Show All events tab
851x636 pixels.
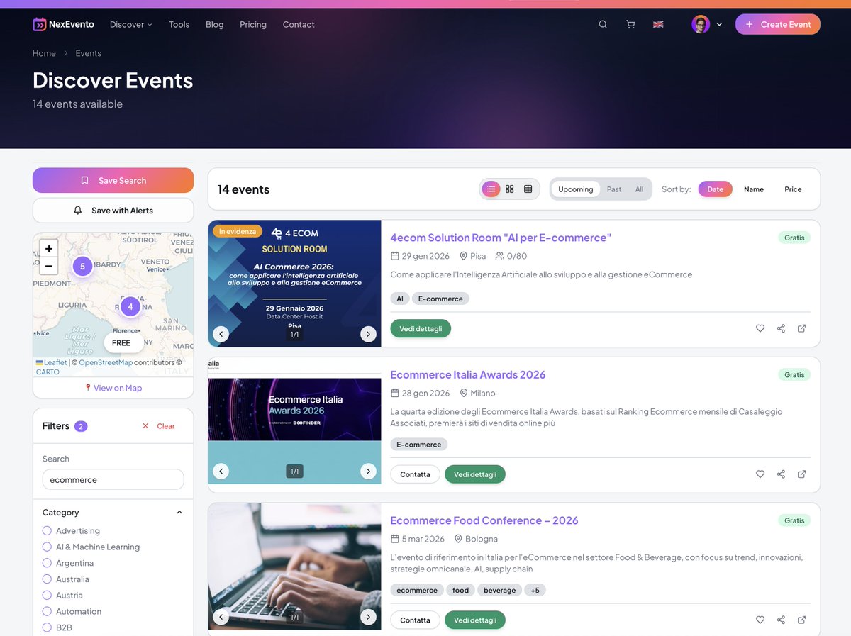pyautogui.click(x=639, y=189)
